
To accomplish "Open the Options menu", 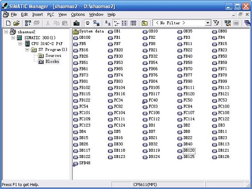I will pos(78,15).
